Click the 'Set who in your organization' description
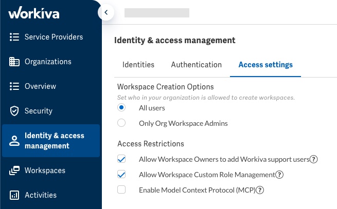337x209 pixels. click(206, 98)
